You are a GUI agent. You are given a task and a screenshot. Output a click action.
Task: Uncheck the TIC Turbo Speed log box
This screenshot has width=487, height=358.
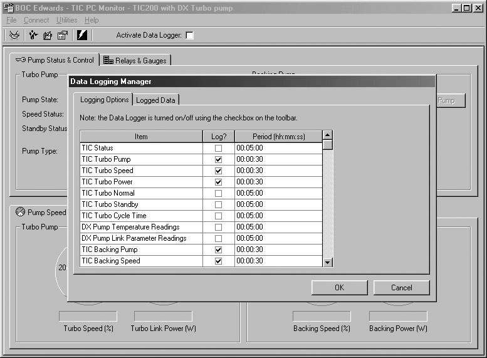click(x=218, y=171)
